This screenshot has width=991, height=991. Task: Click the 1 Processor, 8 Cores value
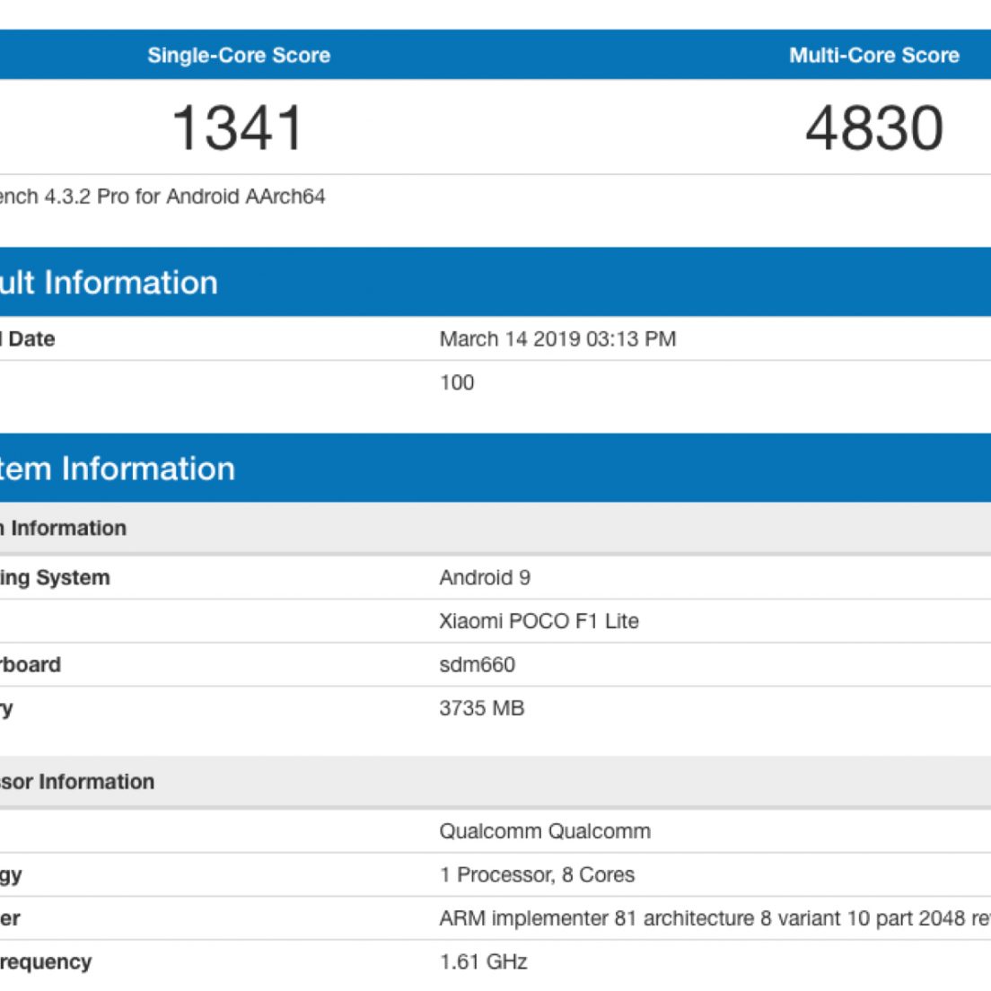[537, 875]
